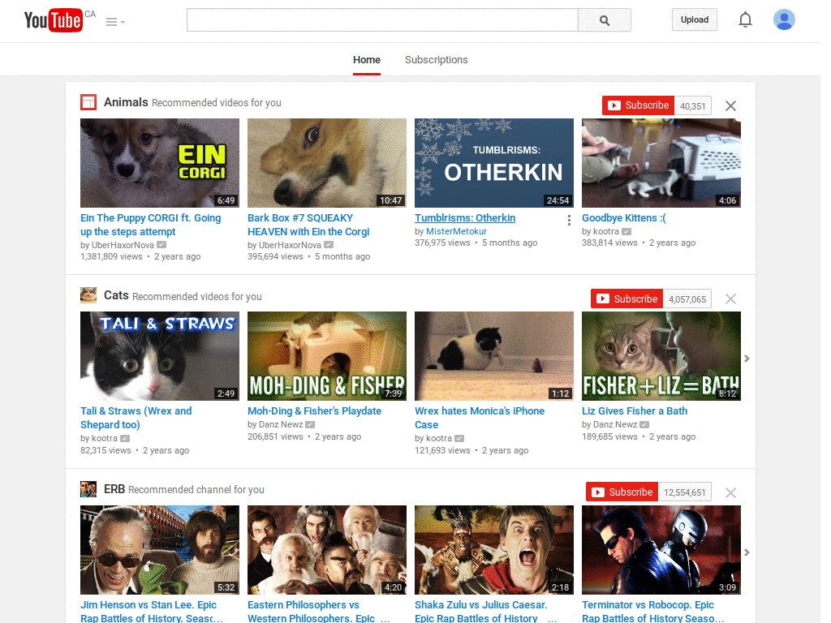The width and height of the screenshot is (831, 623).
Task: Open title Shaka Zulu vs Julius Caesar
Action: click(485, 611)
